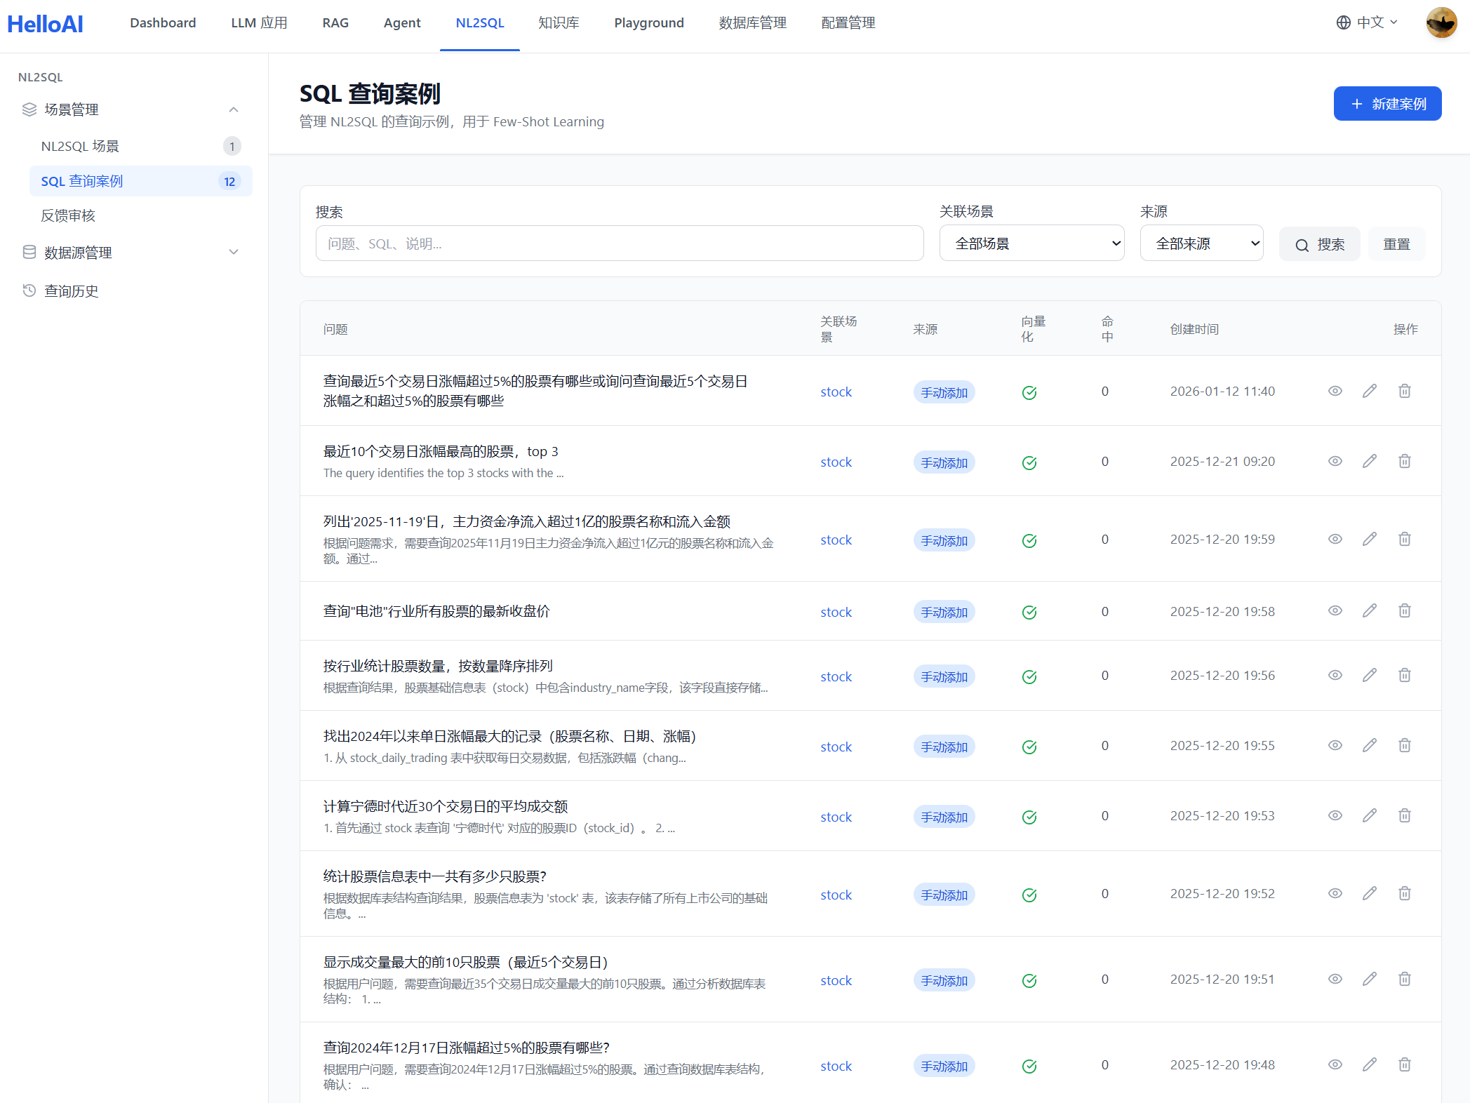The width and height of the screenshot is (1470, 1103).
Task: View the 主力资金净流入 case with eye icon
Action: (x=1335, y=539)
